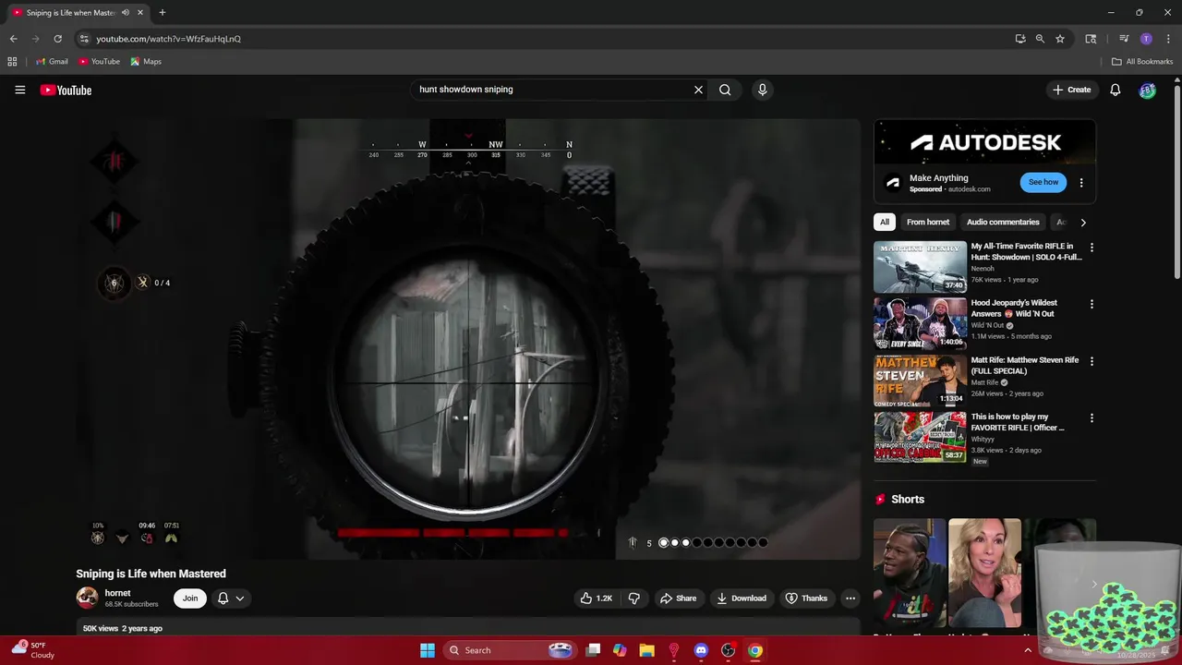Image resolution: width=1182 pixels, height=665 pixels.
Task: Click the Windows taskbar Search box
Action: click(510, 650)
